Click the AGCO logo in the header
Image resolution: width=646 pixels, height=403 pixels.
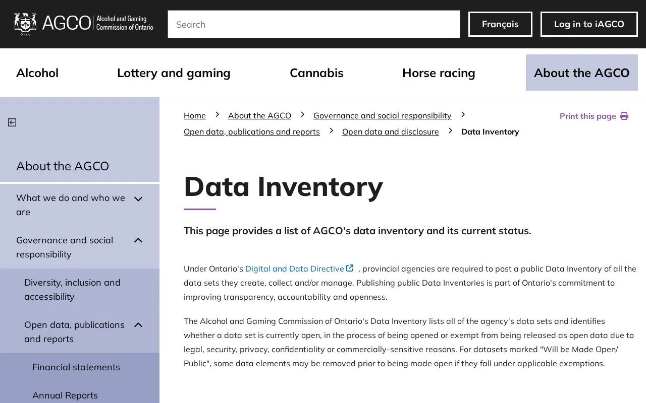84,24
